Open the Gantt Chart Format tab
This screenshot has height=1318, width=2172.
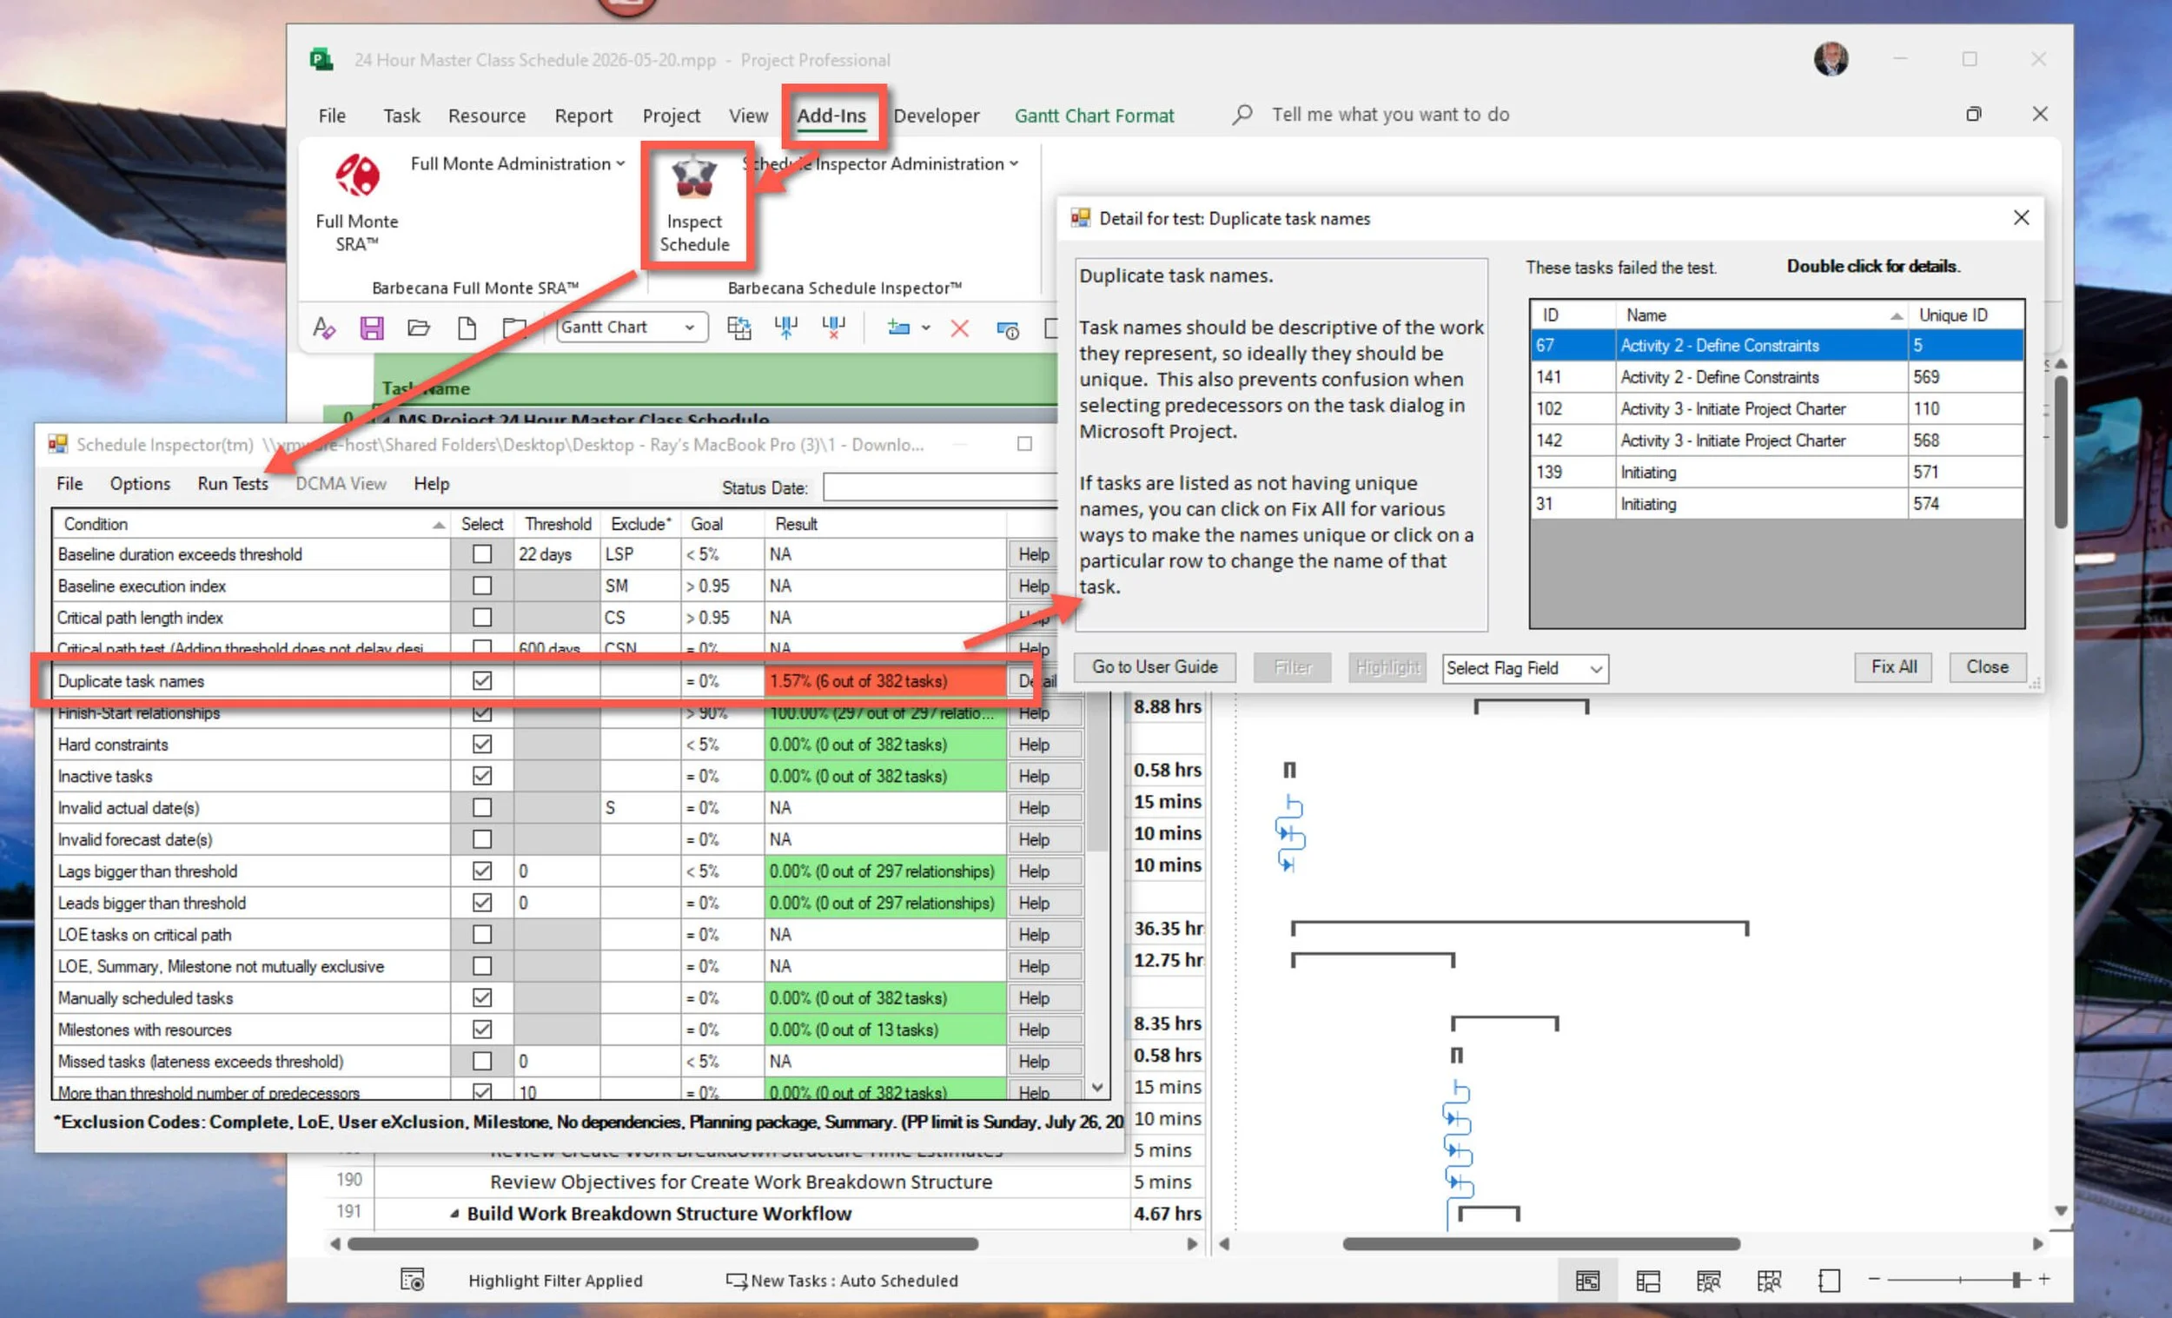pyautogui.click(x=1094, y=116)
